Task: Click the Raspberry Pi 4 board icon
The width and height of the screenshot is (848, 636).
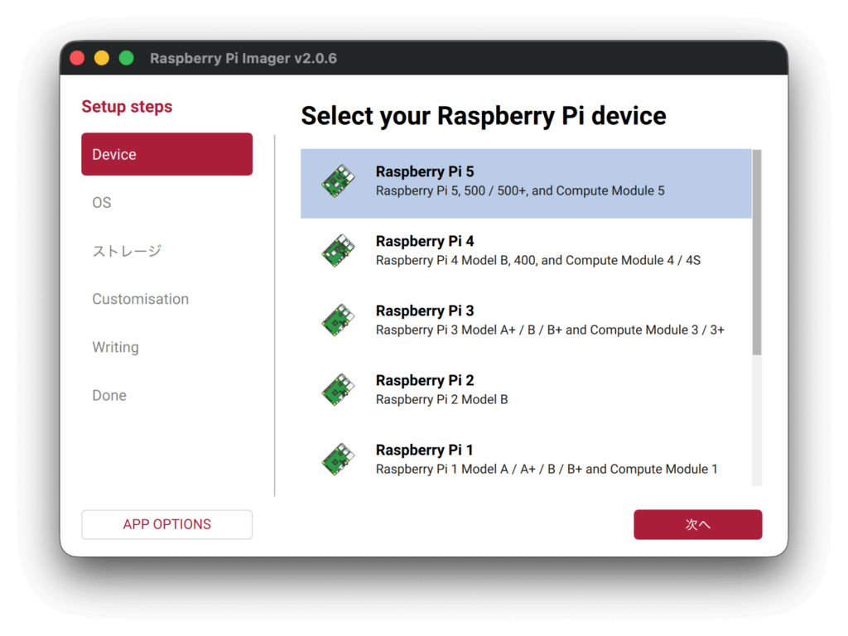Action: [337, 251]
